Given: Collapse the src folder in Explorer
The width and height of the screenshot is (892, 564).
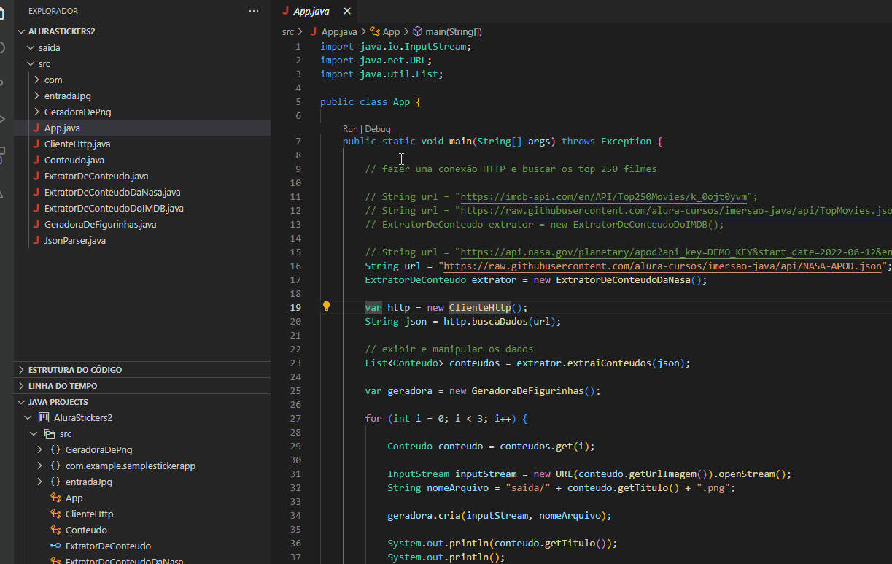Looking at the screenshot, I should coord(31,63).
